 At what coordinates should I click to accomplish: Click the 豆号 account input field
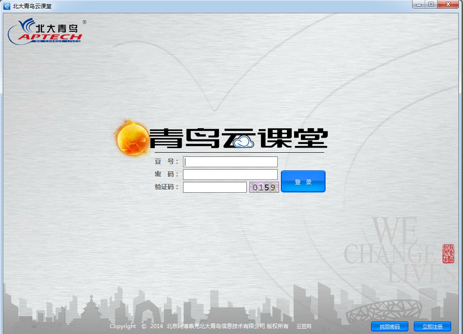coord(230,161)
